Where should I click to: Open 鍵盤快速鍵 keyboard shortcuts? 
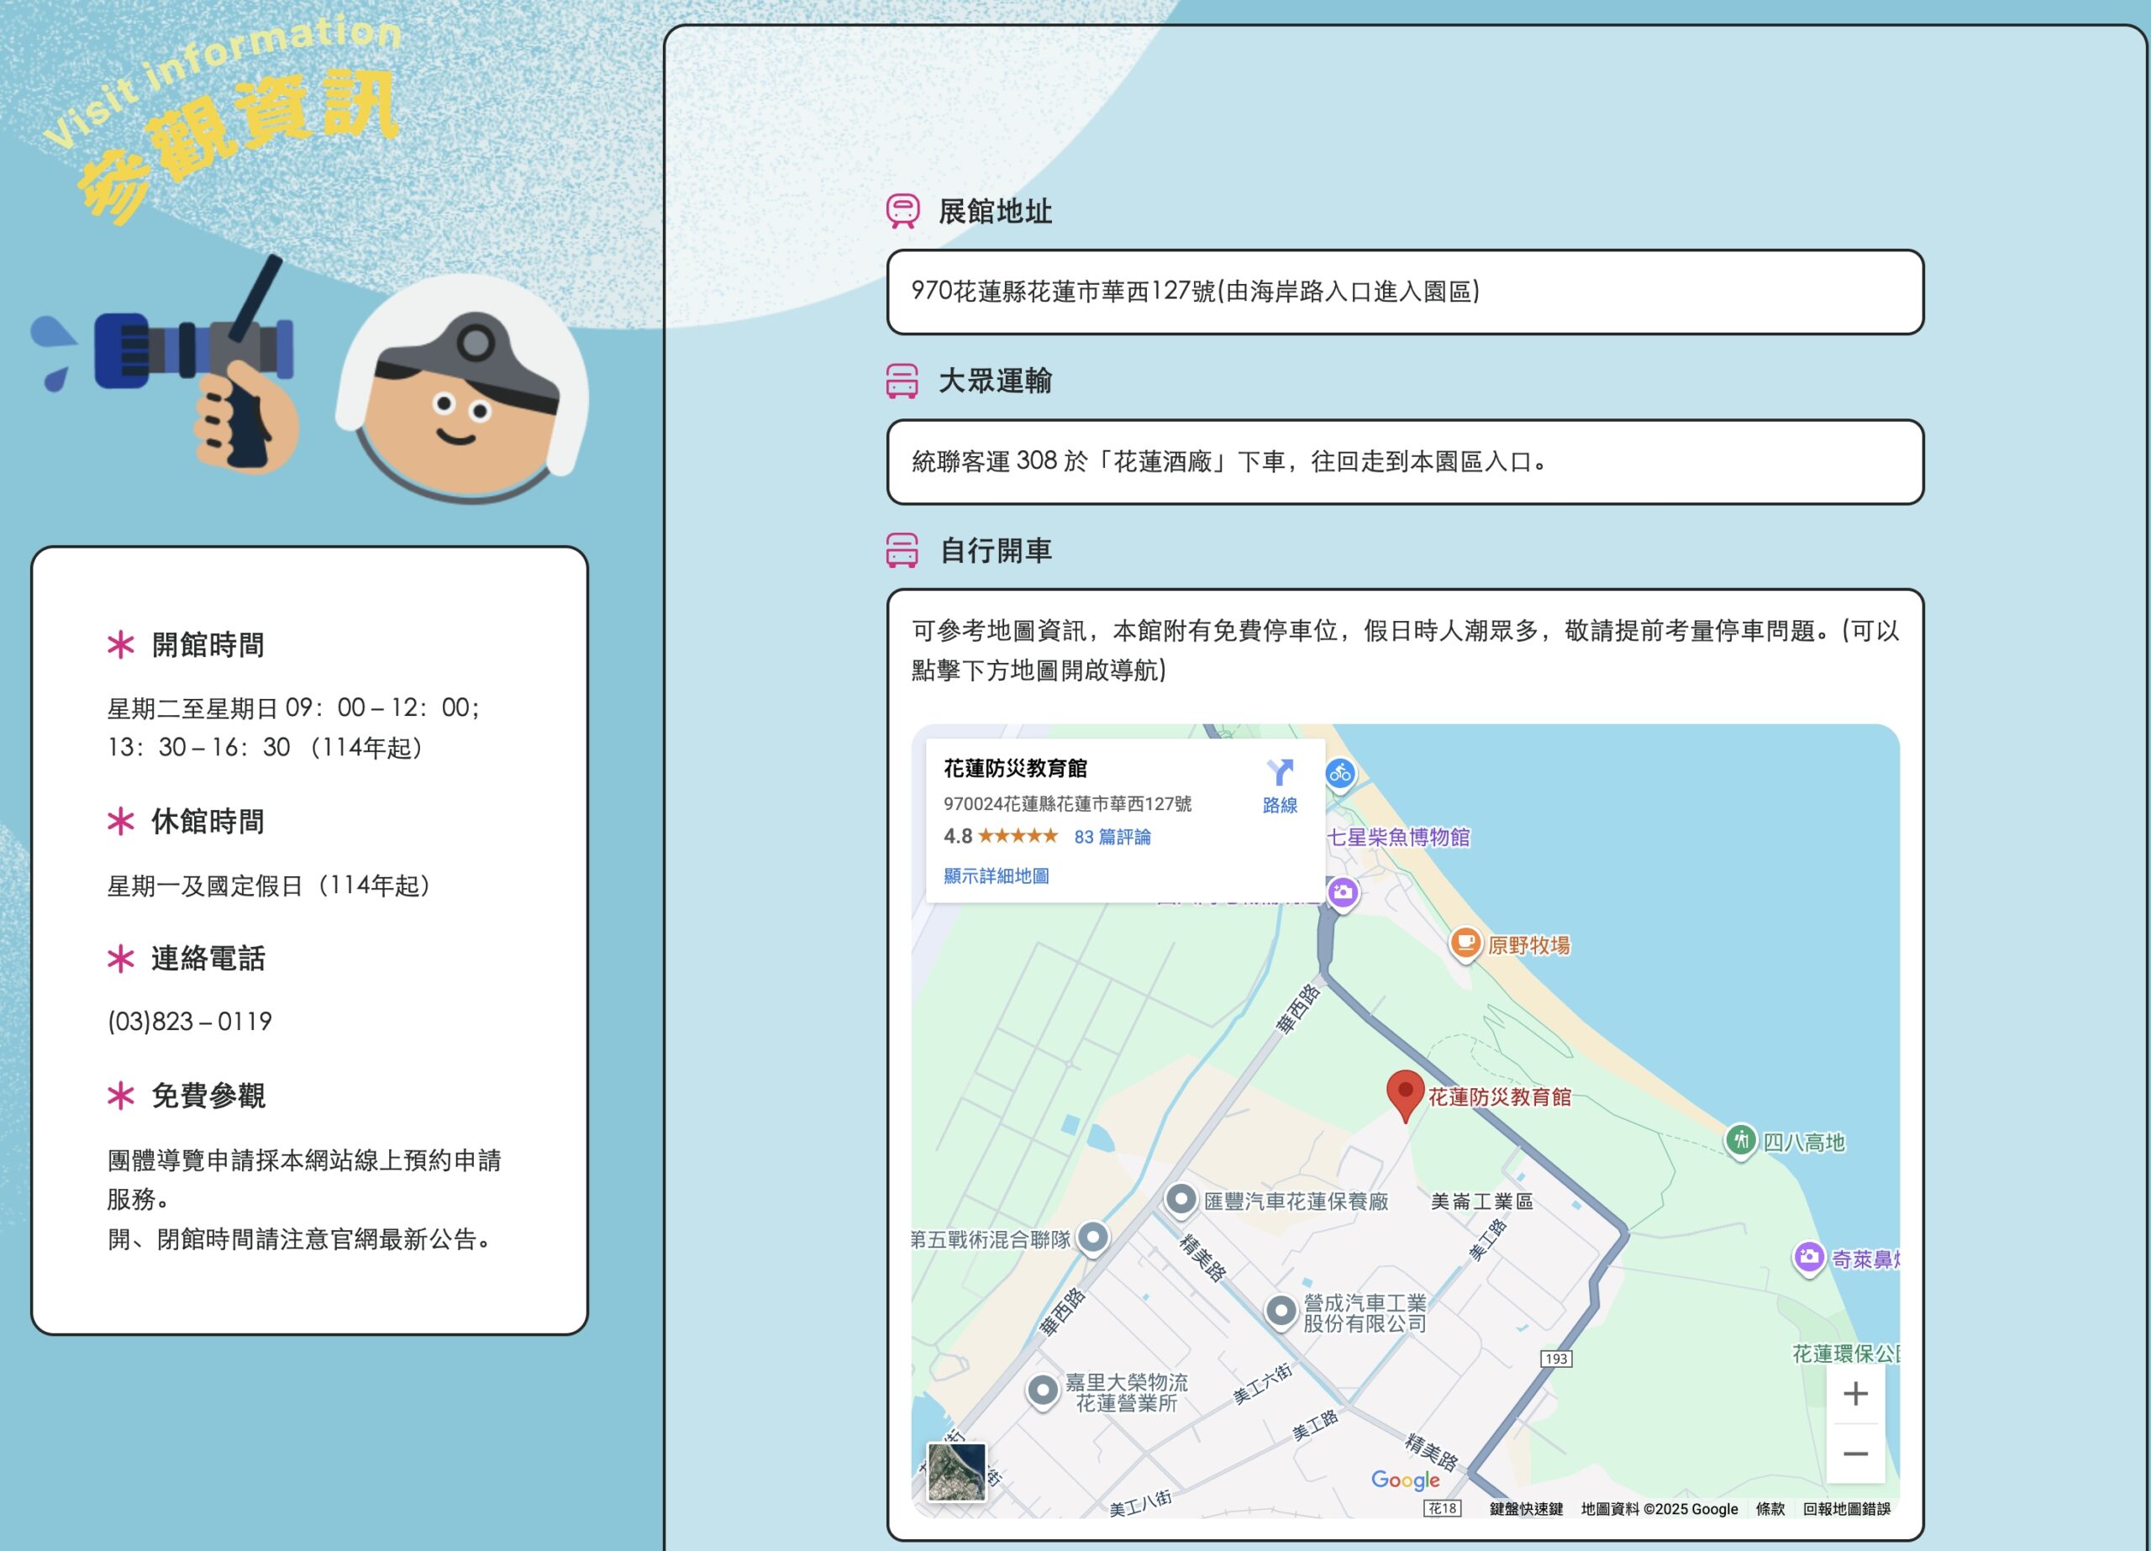tap(1526, 1509)
